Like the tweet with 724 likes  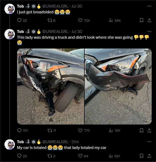(84, 20)
